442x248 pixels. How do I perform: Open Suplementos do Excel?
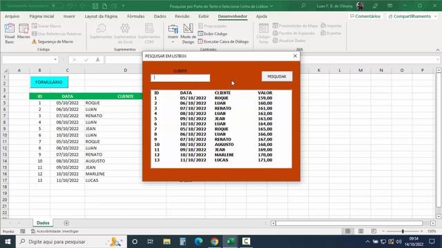[125, 34]
